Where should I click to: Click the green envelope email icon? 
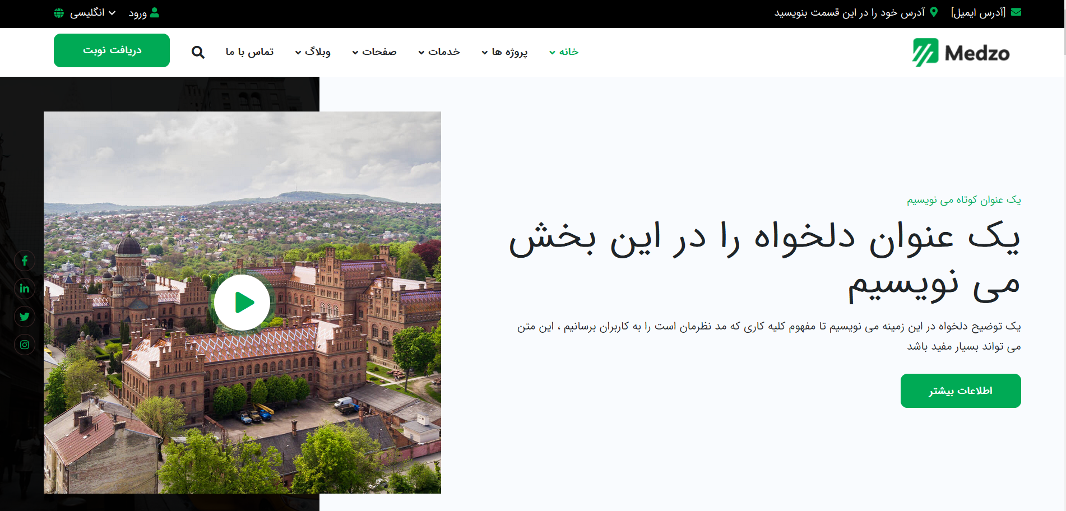1016,12
